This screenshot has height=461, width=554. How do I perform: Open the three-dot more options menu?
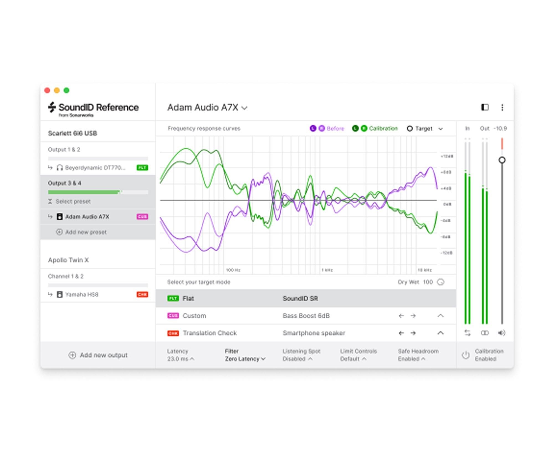tap(502, 107)
